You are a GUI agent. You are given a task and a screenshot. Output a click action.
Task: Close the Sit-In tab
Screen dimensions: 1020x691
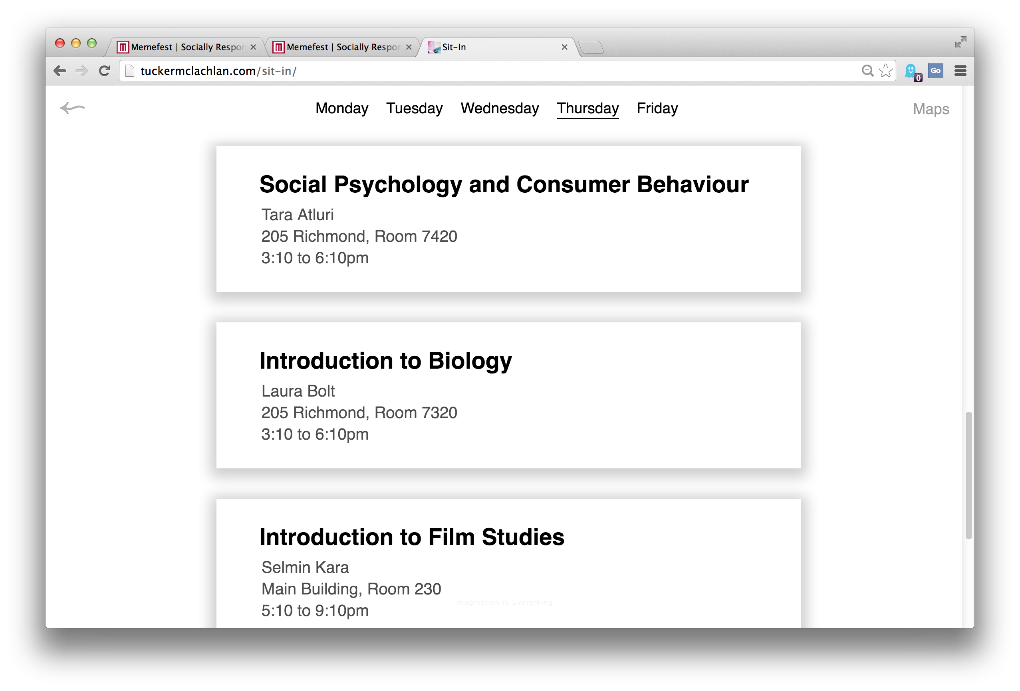click(564, 47)
